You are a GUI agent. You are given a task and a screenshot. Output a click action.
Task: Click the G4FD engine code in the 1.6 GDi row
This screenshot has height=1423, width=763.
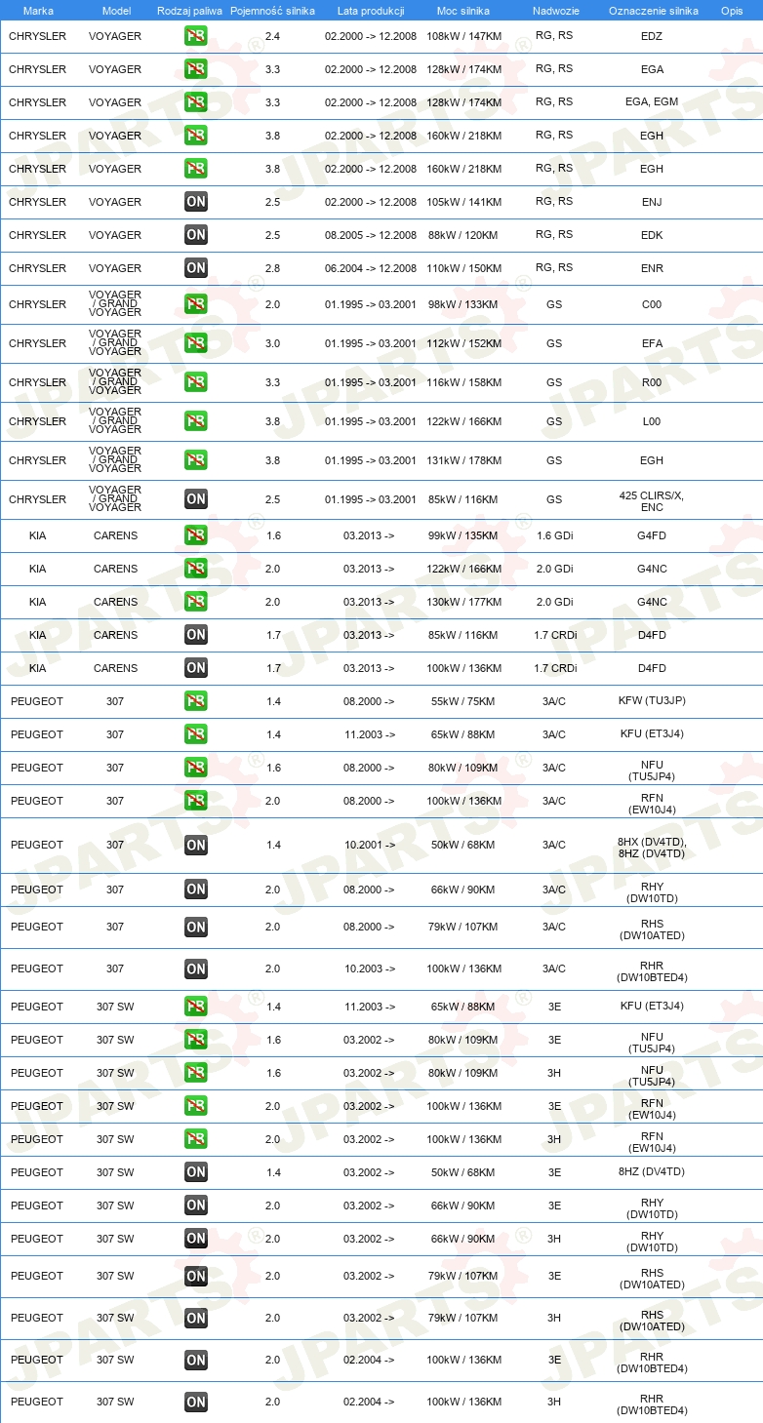point(652,535)
